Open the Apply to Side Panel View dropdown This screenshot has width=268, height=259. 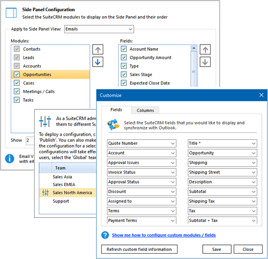pyautogui.click(x=99, y=29)
